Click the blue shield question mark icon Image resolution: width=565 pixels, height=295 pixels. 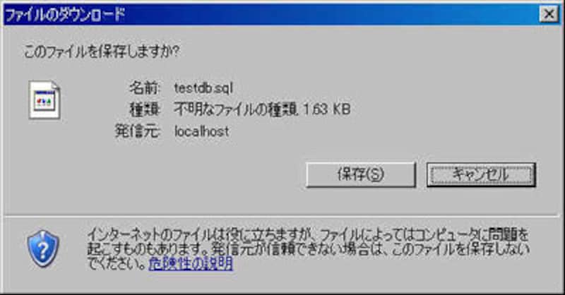point(43,248)
